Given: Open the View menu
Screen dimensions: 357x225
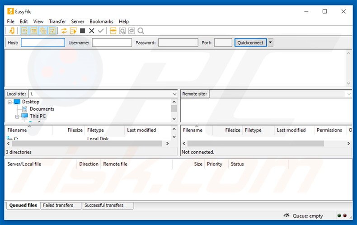Looking at the screenshot, I should point(38,21).
